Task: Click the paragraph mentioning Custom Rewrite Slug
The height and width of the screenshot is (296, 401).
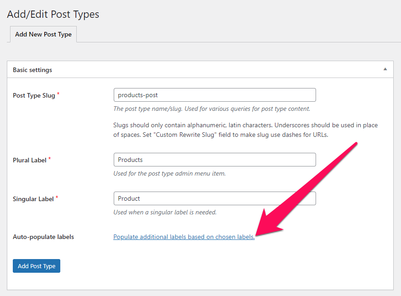Action: 246,130
